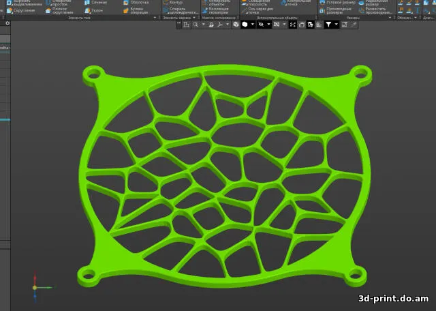Image resolution: width=436 pixels, height=311 pixels.
Task: Expand the zoom options dropdown arrow
Action: coord(202,24)
